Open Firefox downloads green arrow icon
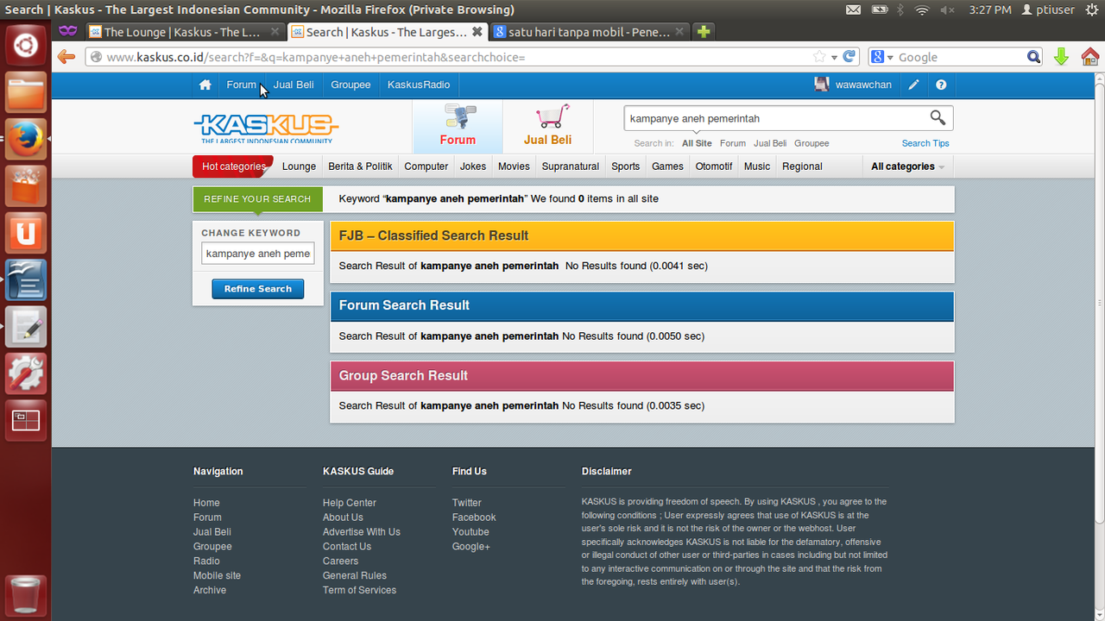Screen dimensions: 1105x621 click(1062, 57)
